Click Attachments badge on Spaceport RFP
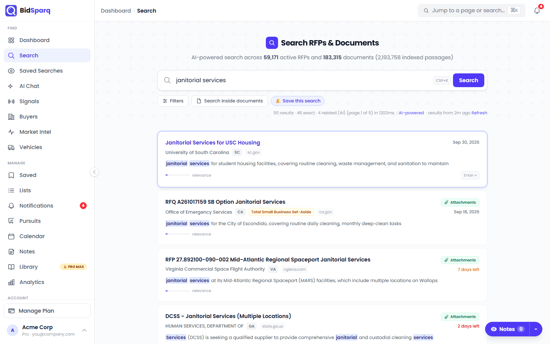Viewport: 550px width, 344px height. (x=460, y=260)
